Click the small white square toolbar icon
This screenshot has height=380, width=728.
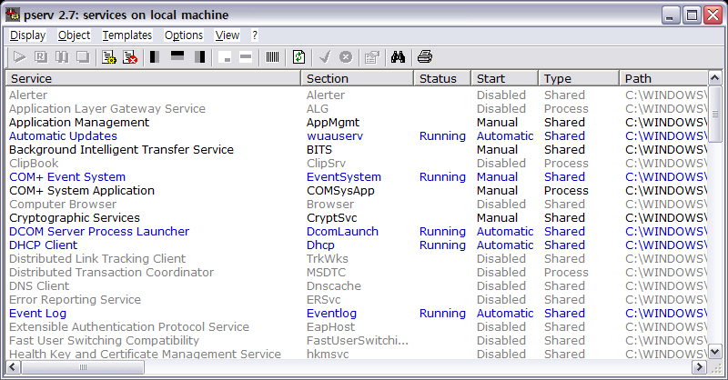point(225,57)
